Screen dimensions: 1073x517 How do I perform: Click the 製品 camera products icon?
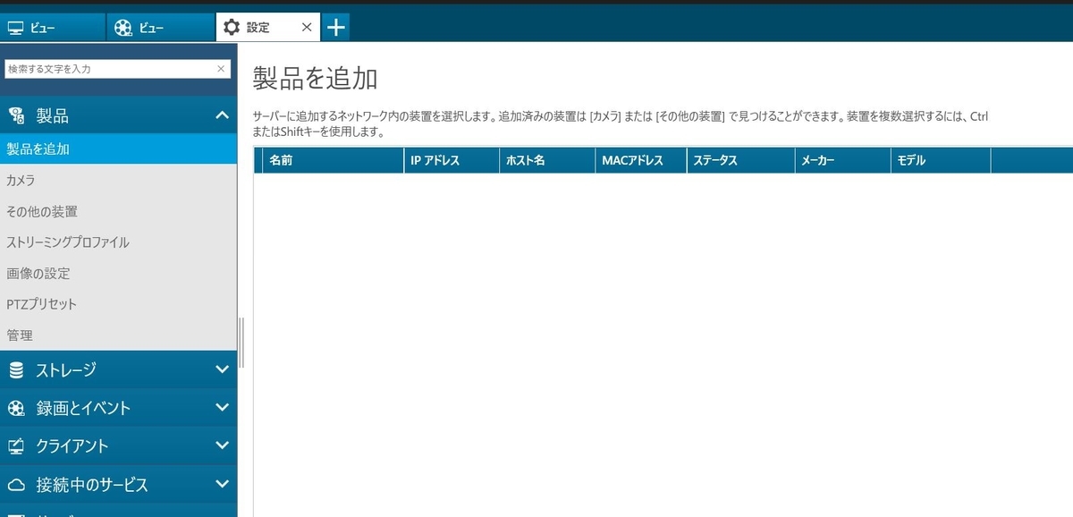pyautogui.click(x=18, y=114)
